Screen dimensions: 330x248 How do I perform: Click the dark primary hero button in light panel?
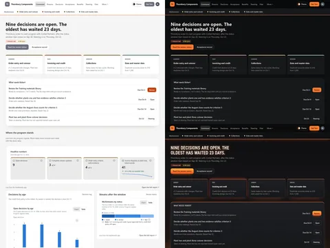[x=17, y=47]
